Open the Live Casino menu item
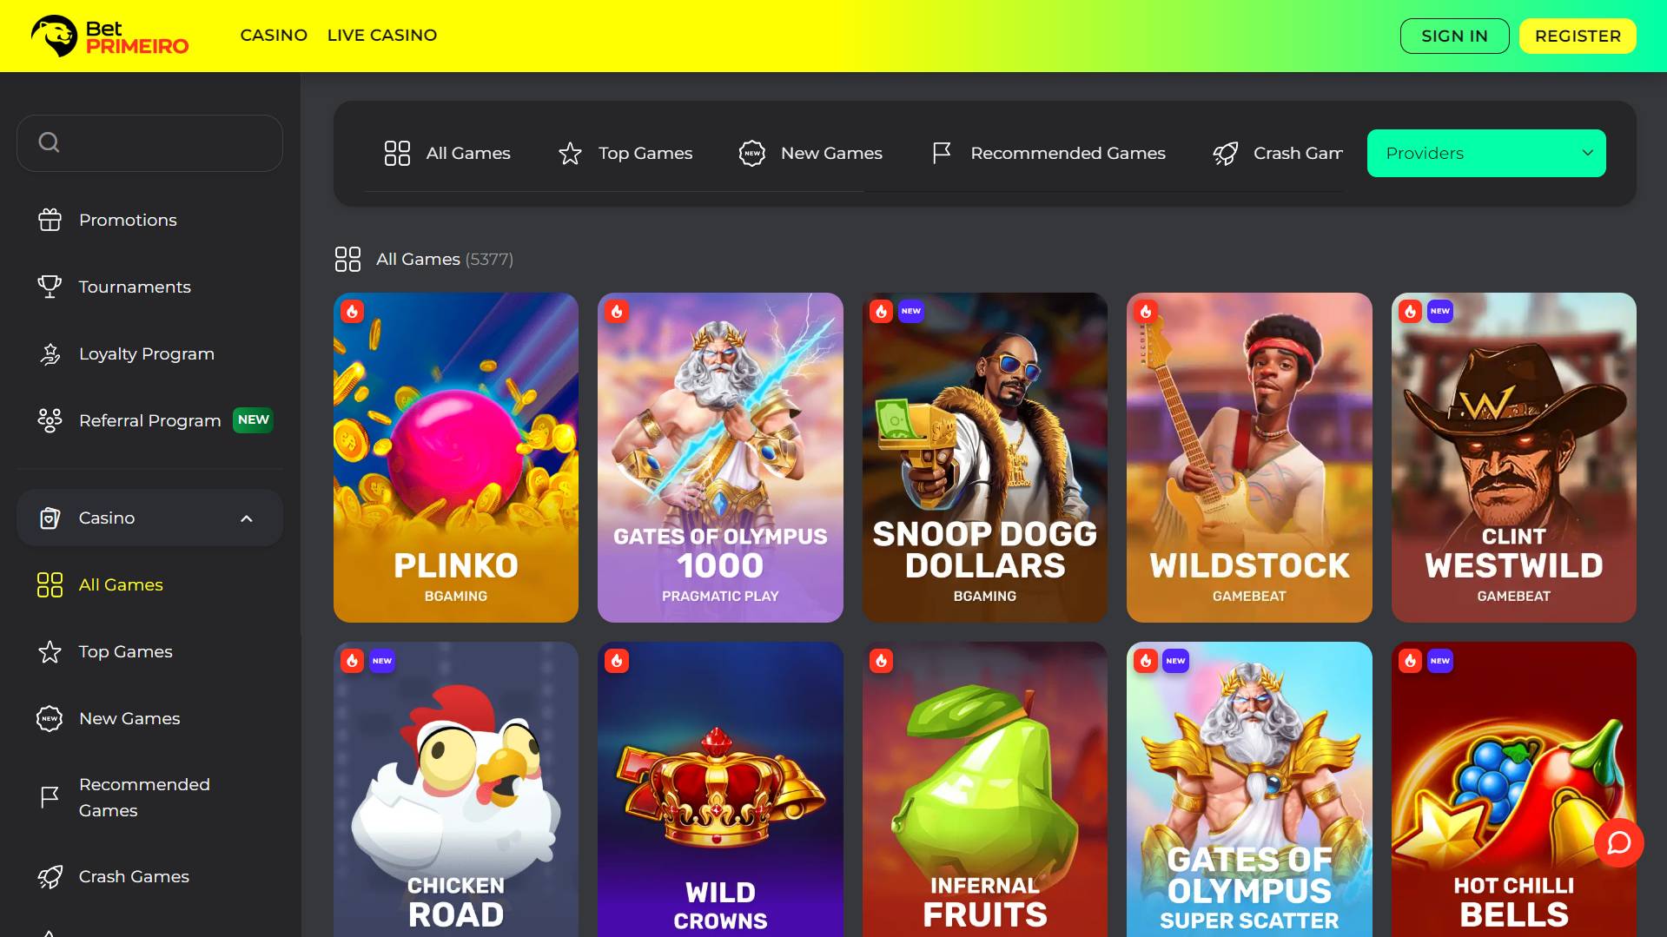The width and height of the screenshot is (1667, 937). pos(381,36)
